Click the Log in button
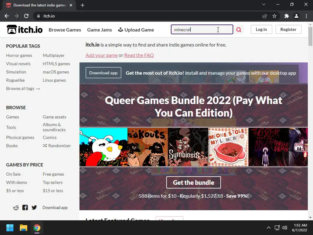This screenshot has width=313, height=235. tap(261, 29)
